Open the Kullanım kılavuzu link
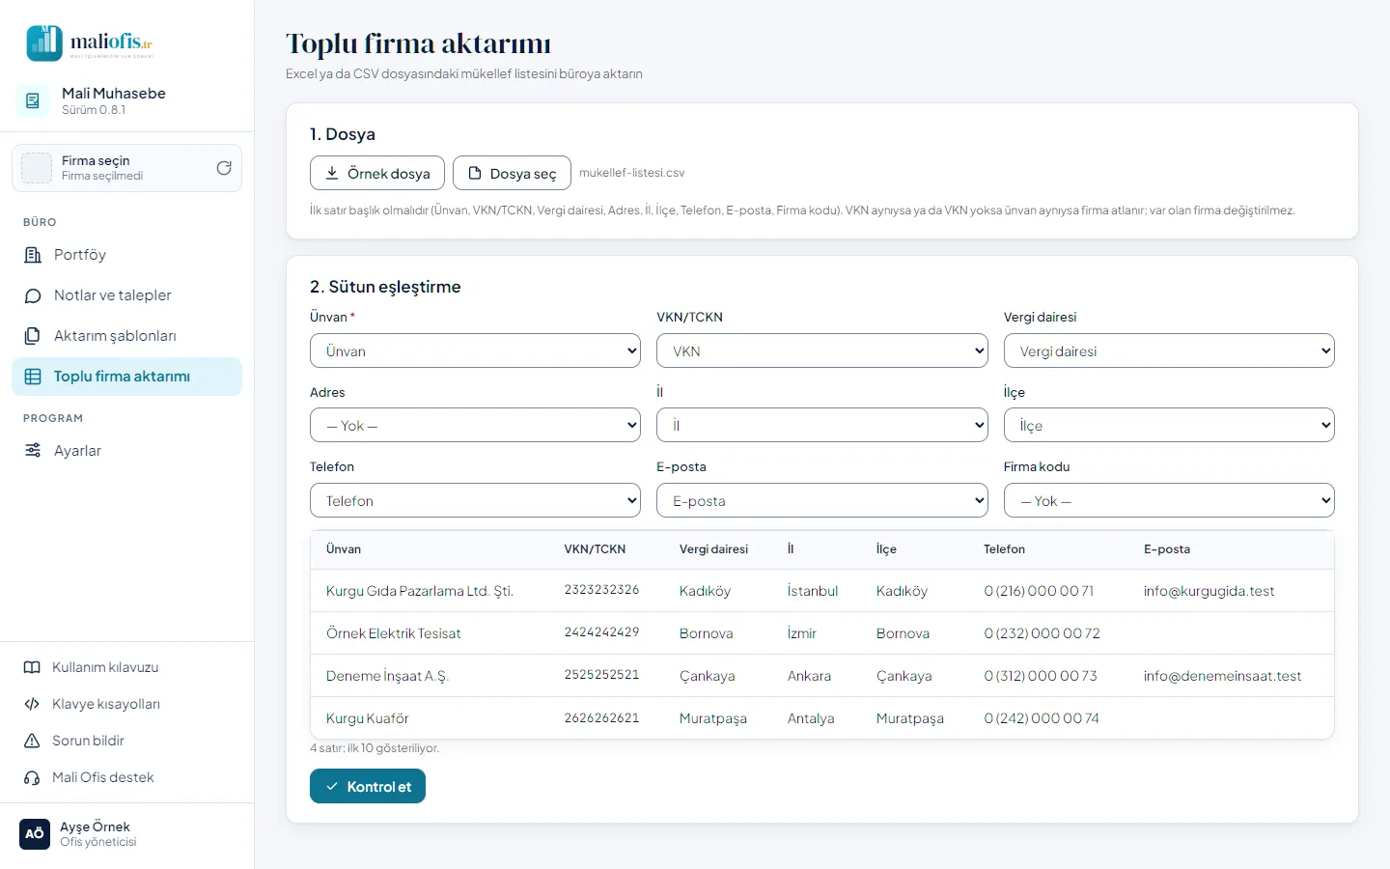Screen dimensions: 1390x869 (x=126, y=667)
